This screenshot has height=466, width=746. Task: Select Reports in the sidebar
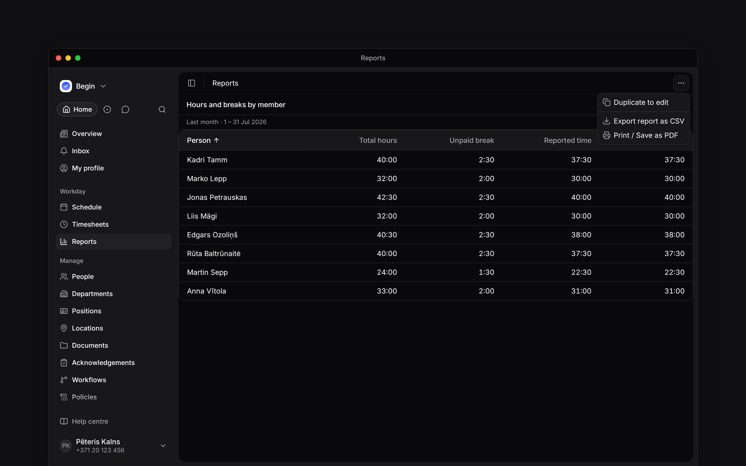[x=113, y=242]
